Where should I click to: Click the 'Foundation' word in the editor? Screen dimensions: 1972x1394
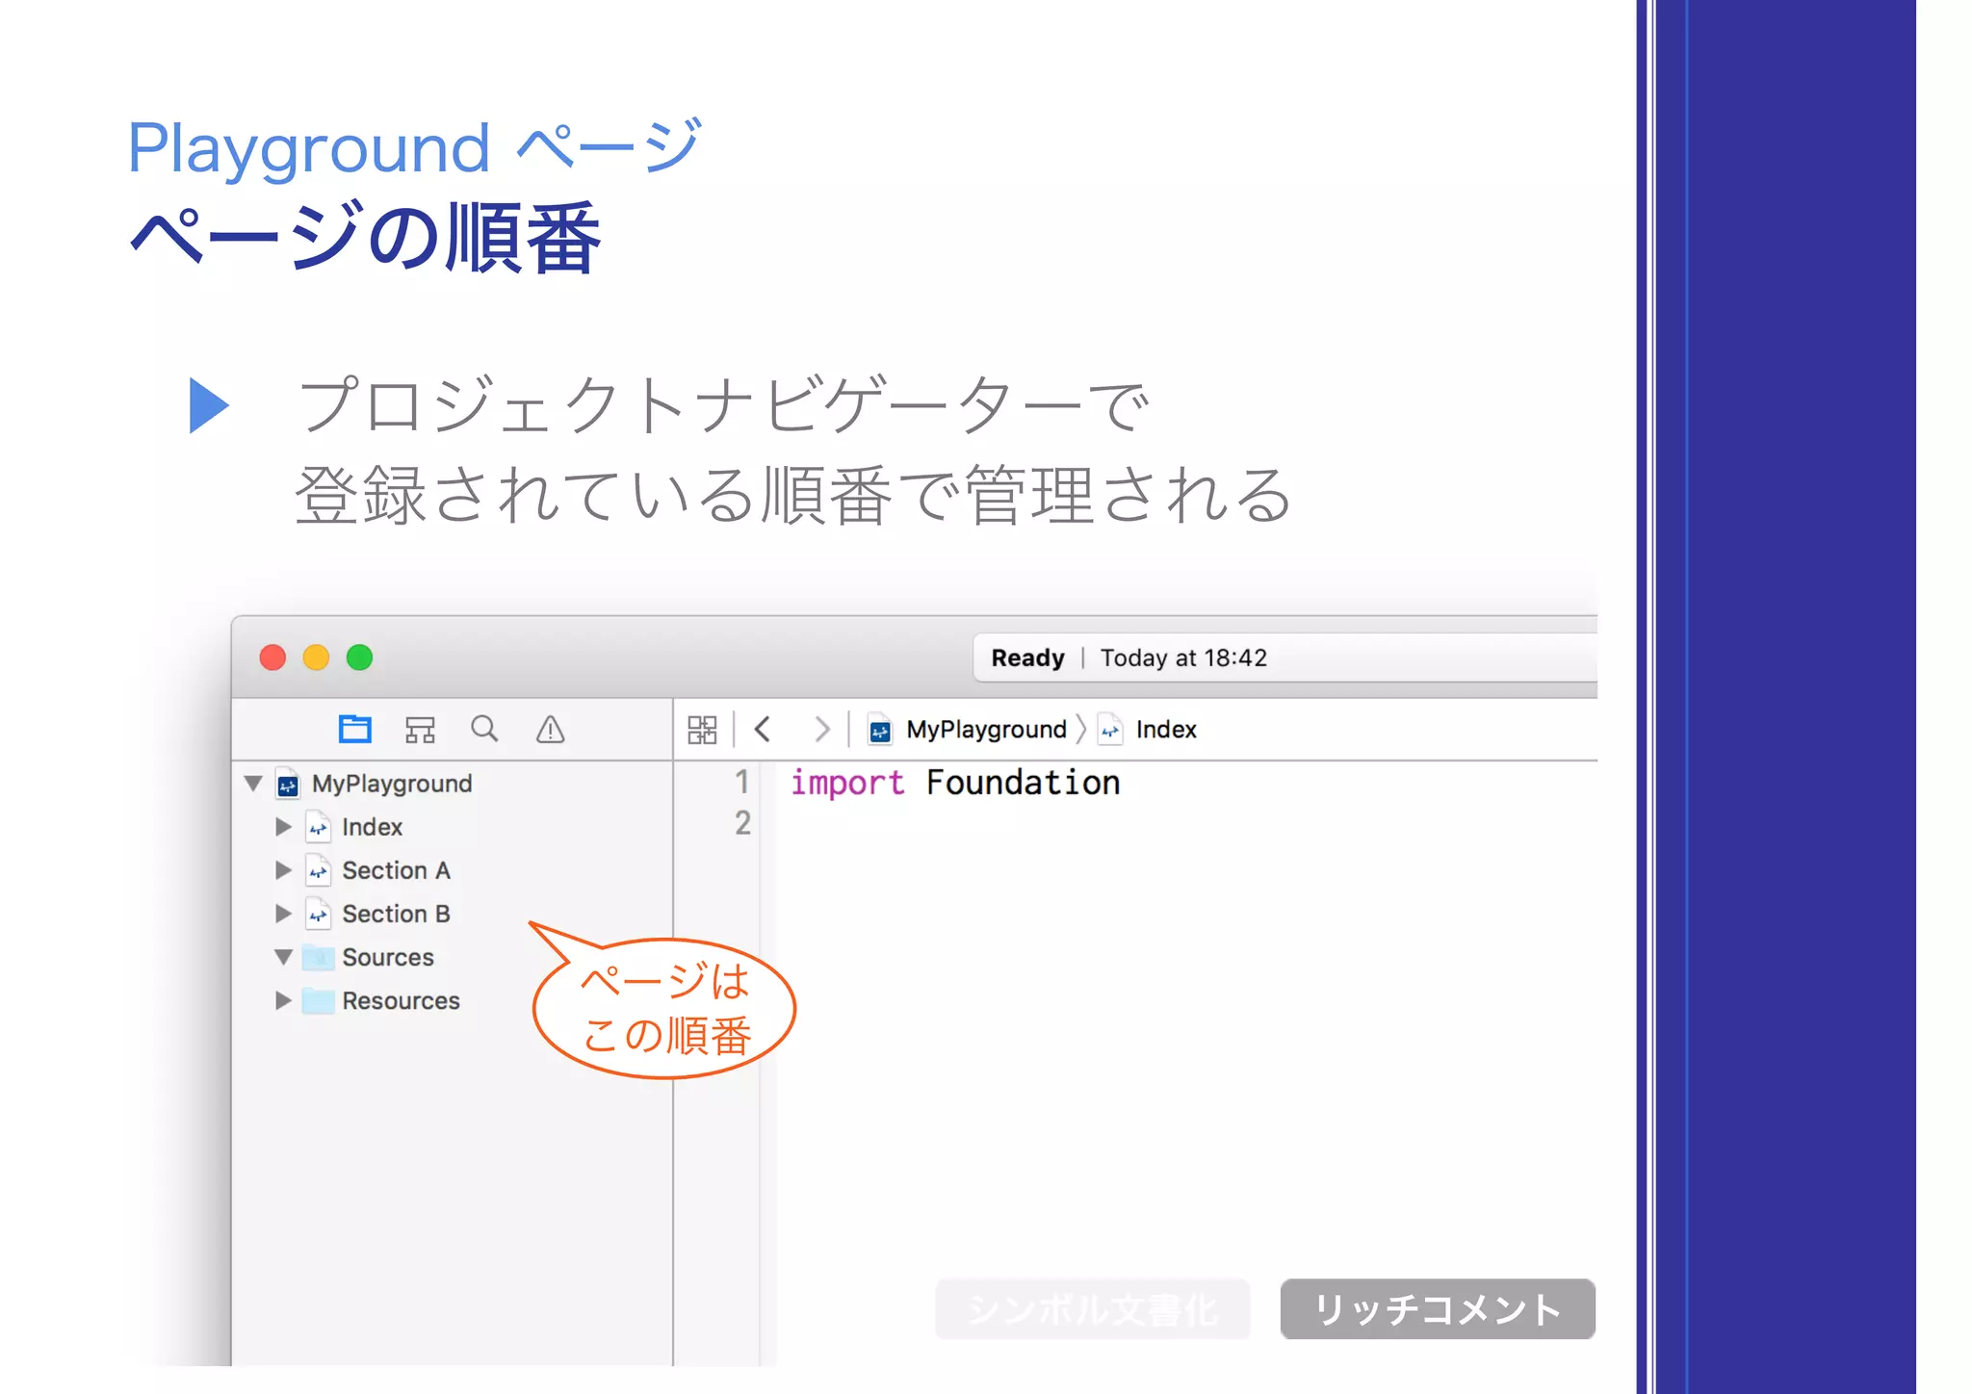1023,783
